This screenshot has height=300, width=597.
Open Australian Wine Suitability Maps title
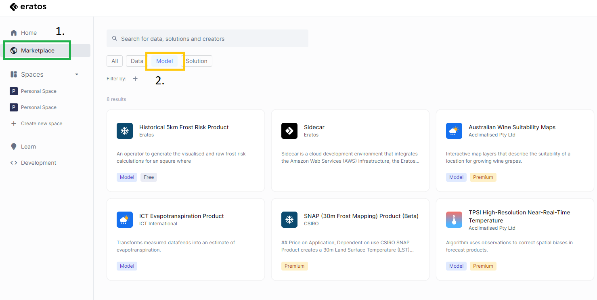[x=512, y=127]
